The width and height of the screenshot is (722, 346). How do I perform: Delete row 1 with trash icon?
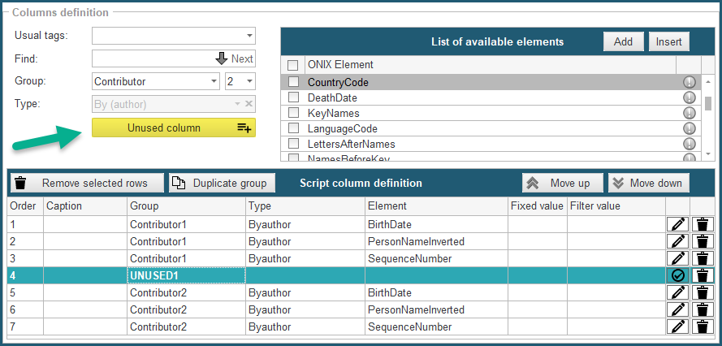pyautogui.click(x=703, y=224)
